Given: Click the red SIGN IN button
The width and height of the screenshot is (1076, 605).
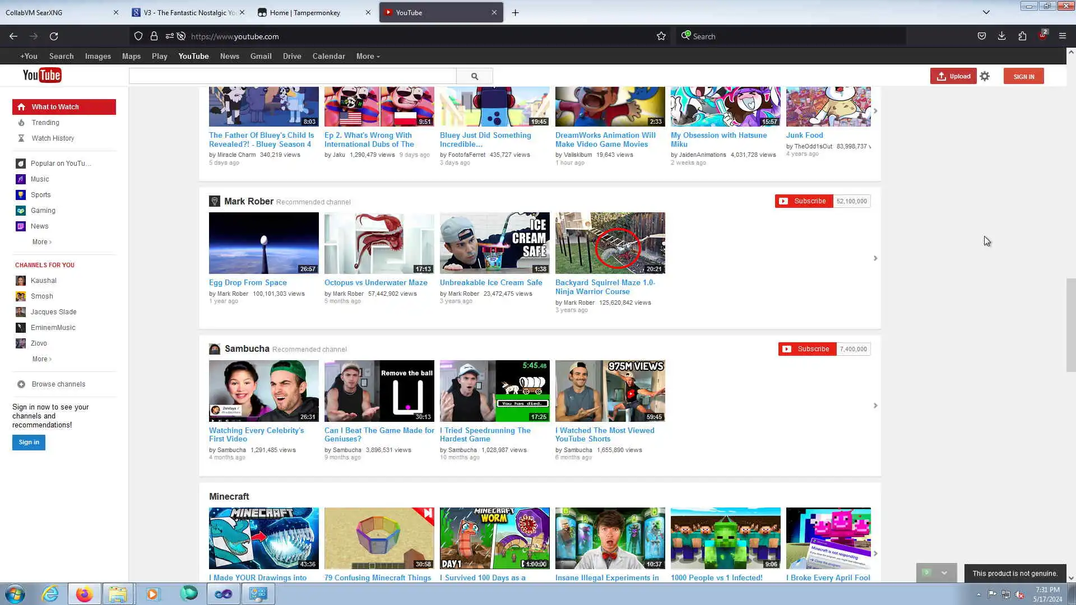Looking at the screenshot, I should (1023, 77).
